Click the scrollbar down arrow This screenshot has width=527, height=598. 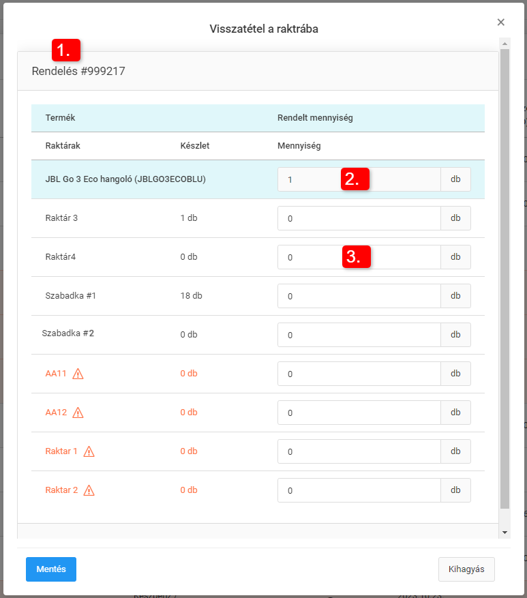click(x=505, y=532)
